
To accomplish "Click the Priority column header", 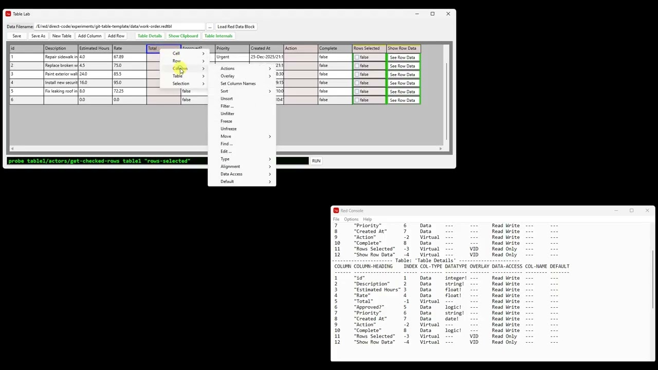I will [232, 48].
